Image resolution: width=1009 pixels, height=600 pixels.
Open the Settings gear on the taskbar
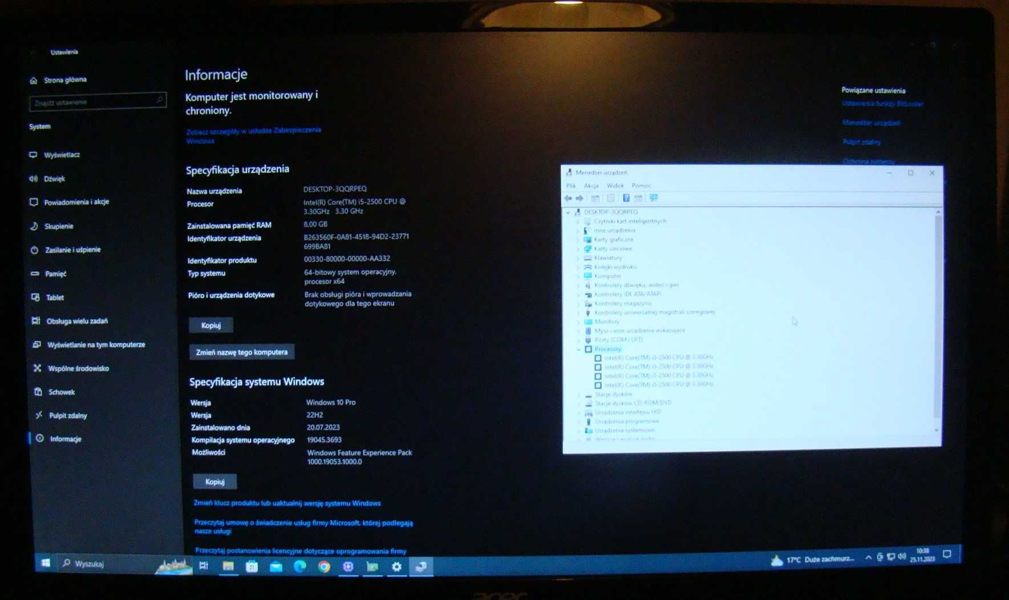[396, 566]
